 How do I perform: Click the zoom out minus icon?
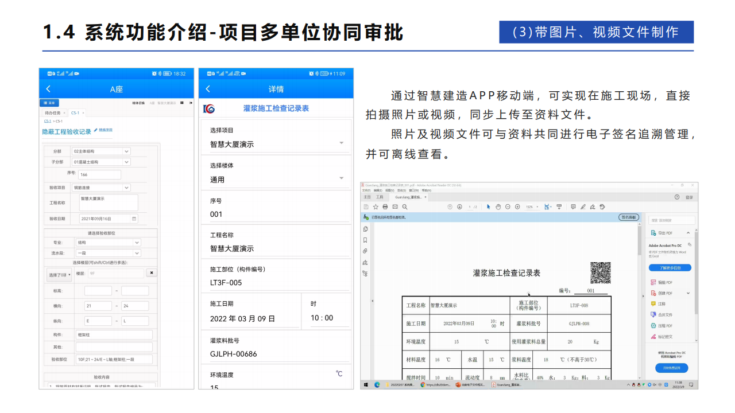[508, 206]
